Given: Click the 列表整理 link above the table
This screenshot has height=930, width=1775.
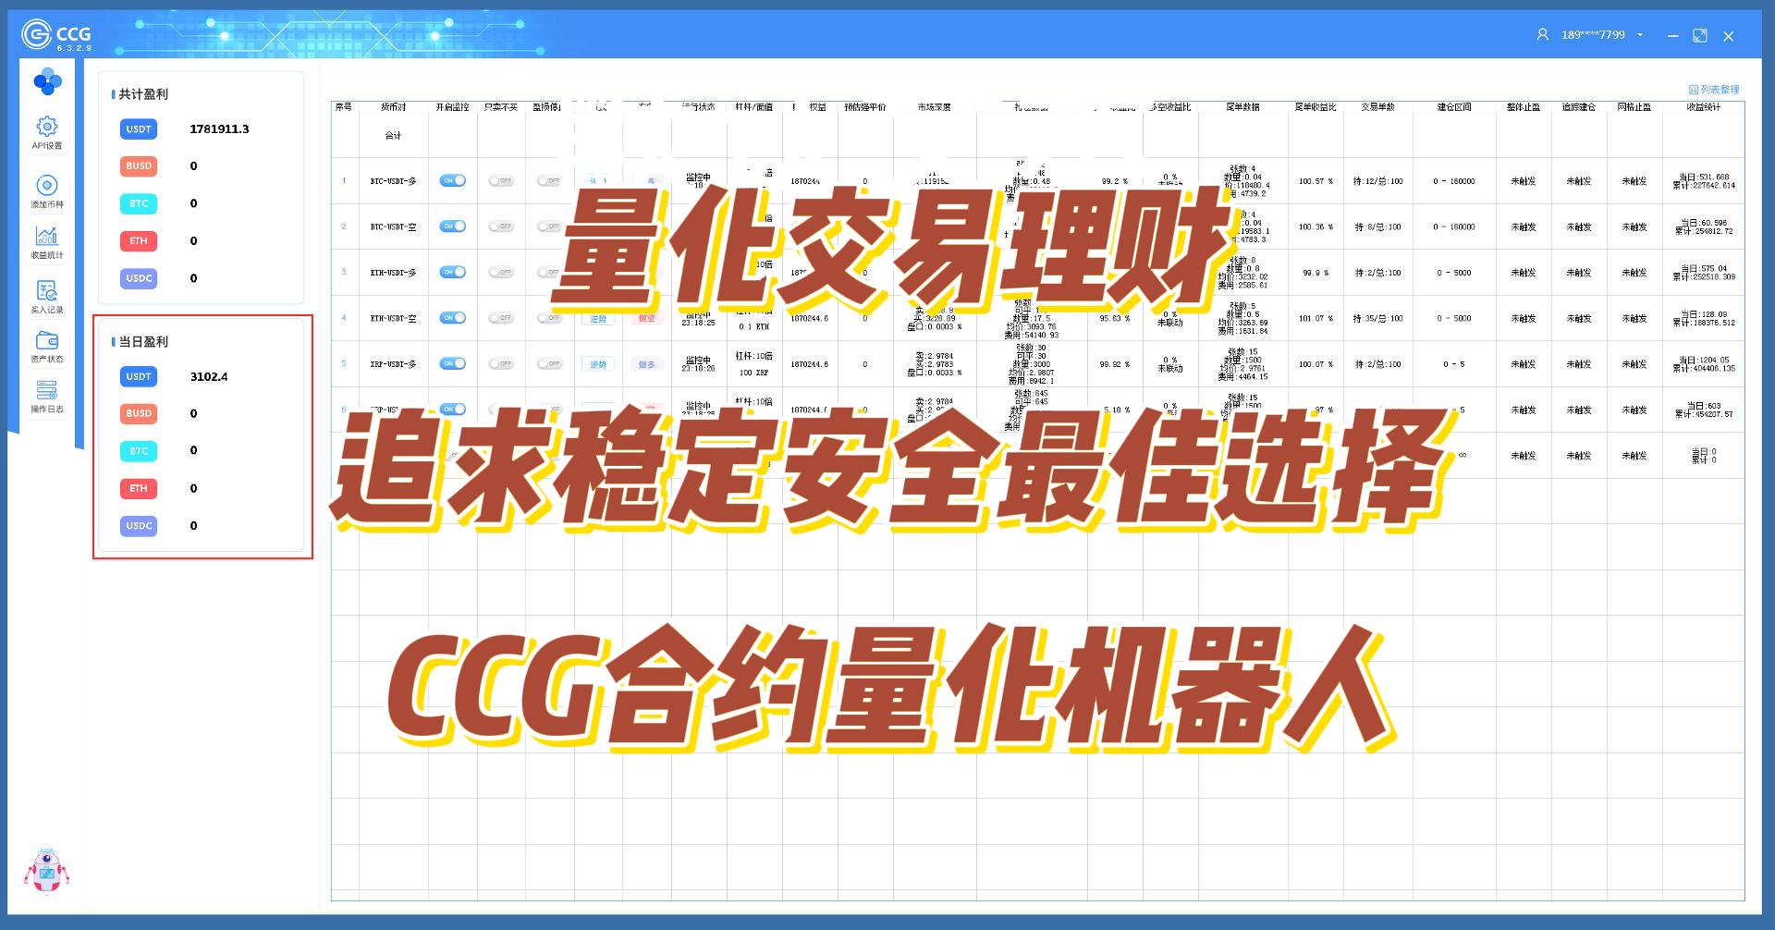Looking at the screenshot, I should pos(1714,90).
